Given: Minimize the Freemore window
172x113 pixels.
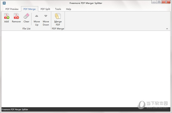Looking at the screenshot, I should tap(154, 2).
